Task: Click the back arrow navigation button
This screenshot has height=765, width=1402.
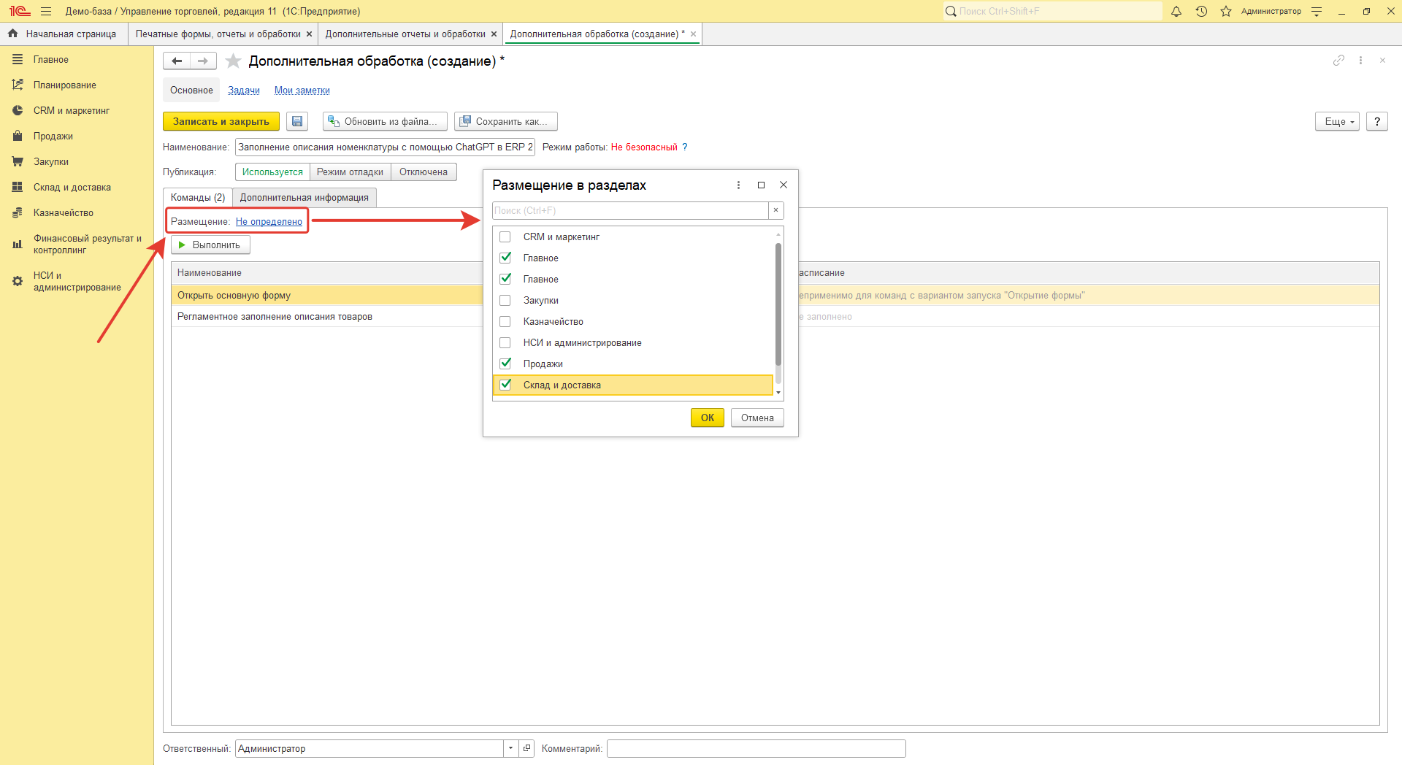Action: tap(177, 61)
